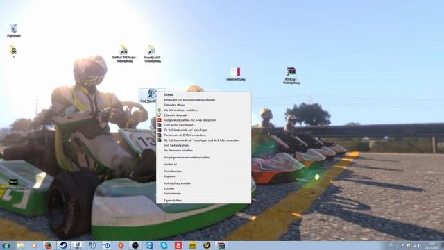Screen dimensions: 444x250
Task: Choose Kopieren in the context menu
Action: click(x=203, y=176)
